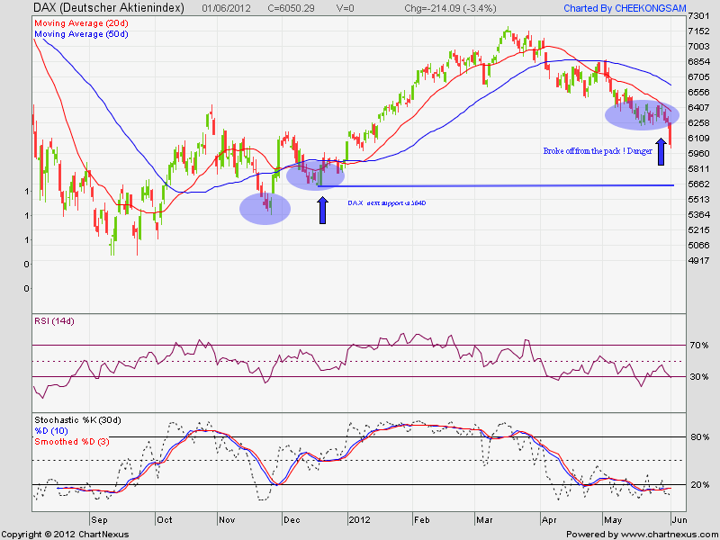Click the C=6050.29 closing value
The image size is (720, 540).
tap(291, 8)
